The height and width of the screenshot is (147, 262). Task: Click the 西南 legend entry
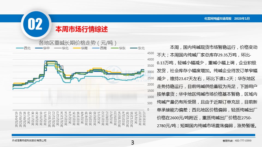[103, 48]
